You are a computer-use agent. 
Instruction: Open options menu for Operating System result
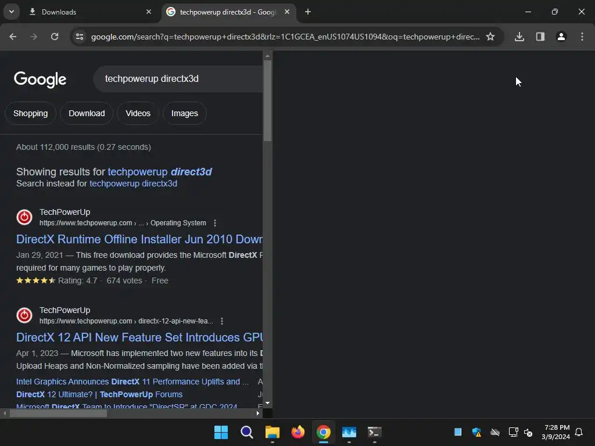(215, 223)
